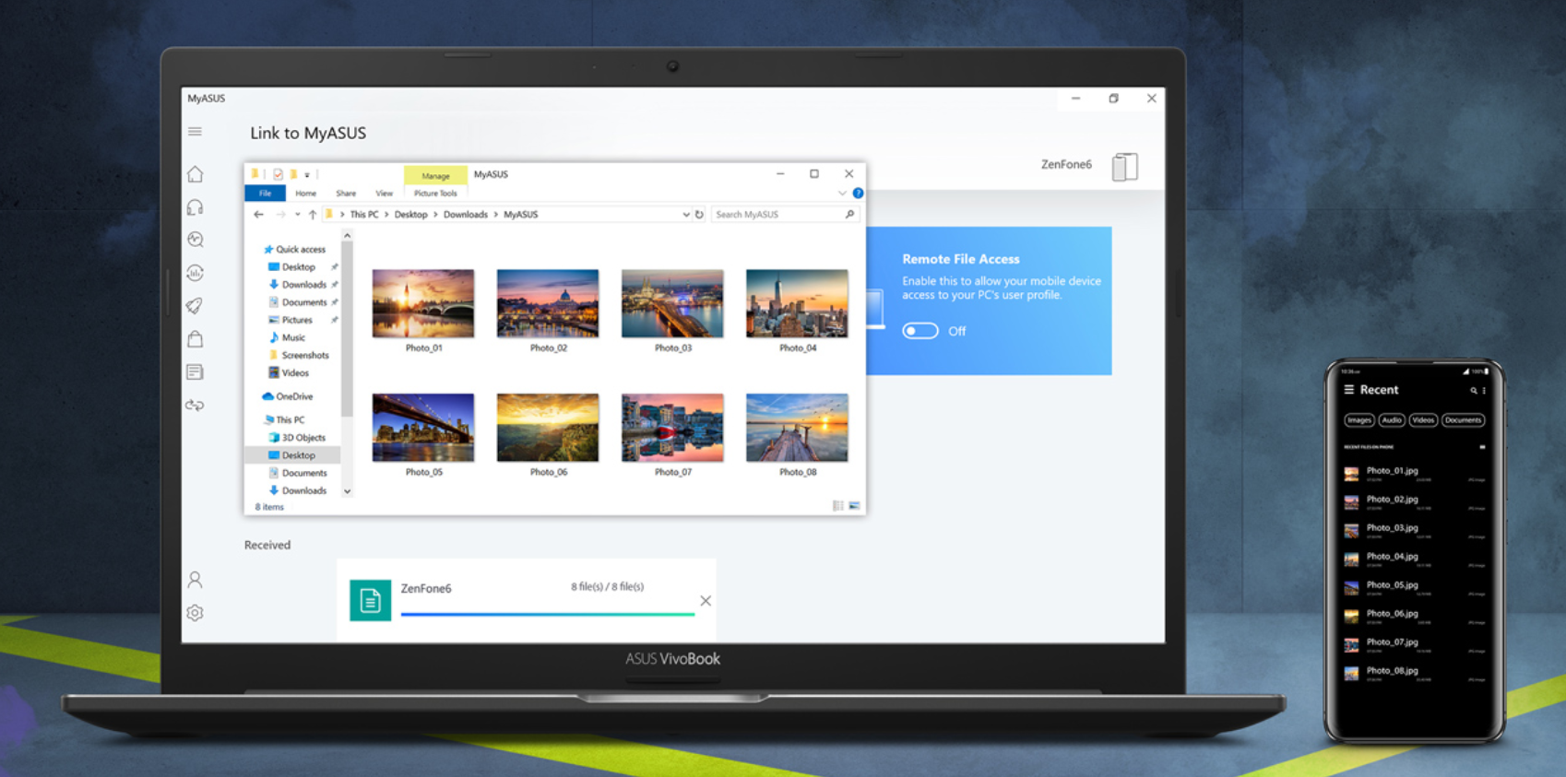
Task: Open the settings gear icon
Action: pos(195,613)
